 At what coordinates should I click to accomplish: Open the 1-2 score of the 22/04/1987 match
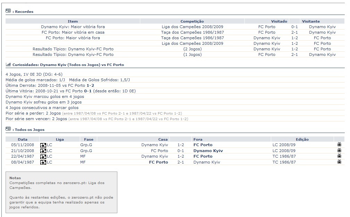coord(181,156)
